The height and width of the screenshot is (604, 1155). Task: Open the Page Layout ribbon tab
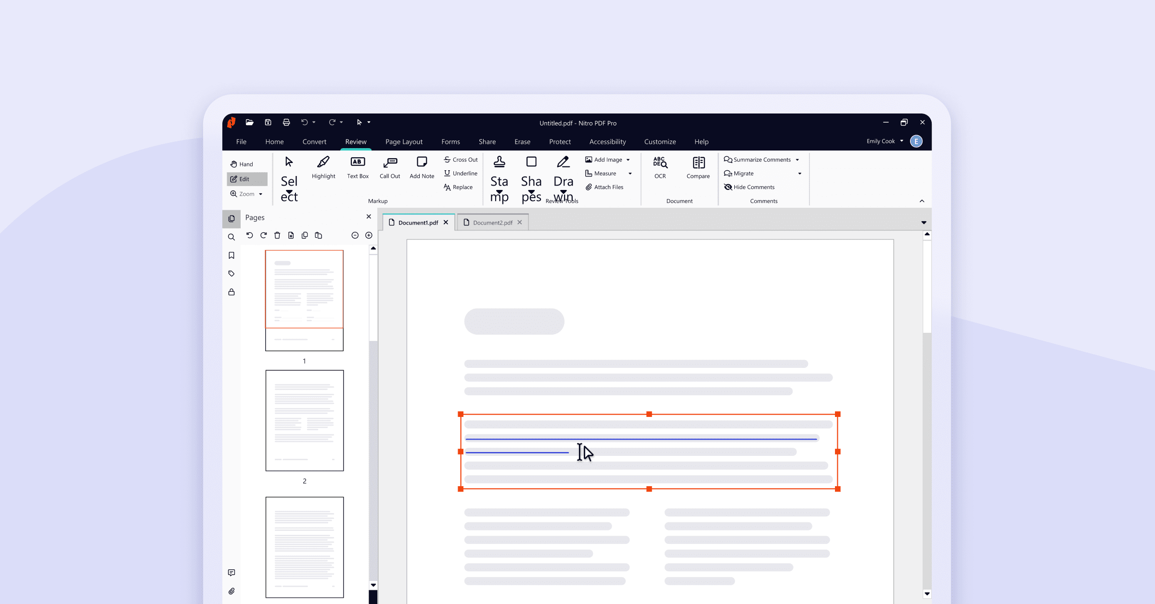[x=404, y=142]
